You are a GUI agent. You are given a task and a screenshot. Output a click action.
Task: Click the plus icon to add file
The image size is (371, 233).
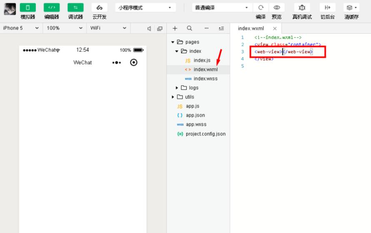pos(175,28)
